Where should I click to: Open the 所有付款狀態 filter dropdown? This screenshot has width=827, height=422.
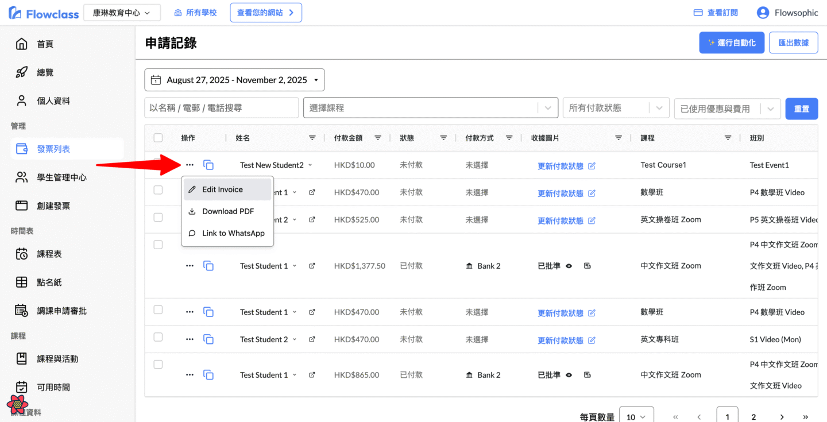click(616, 108)
